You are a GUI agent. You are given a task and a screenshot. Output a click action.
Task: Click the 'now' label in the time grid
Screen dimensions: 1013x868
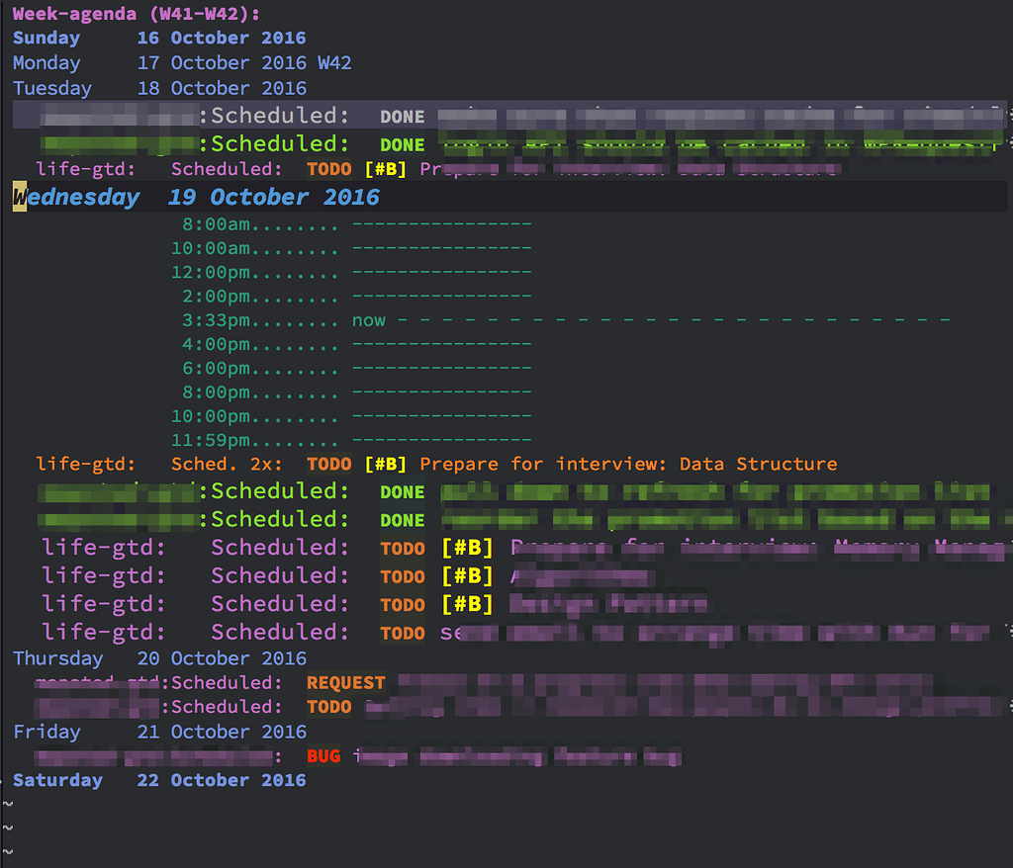click(369, 321)
